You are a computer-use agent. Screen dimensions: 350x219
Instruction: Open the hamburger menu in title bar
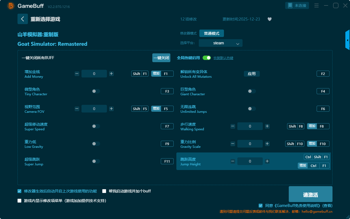pos(316,5)
